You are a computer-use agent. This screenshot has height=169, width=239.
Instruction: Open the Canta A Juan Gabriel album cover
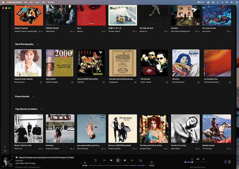(28, 63)
